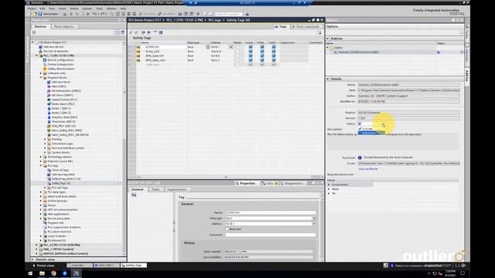495x278 pixels.
Task: Open Windows Start button on taskbar
Action: click(31, 273)
